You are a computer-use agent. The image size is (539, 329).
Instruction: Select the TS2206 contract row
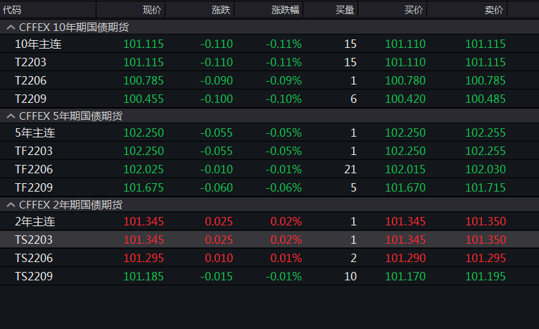click(x=34, y=258)
